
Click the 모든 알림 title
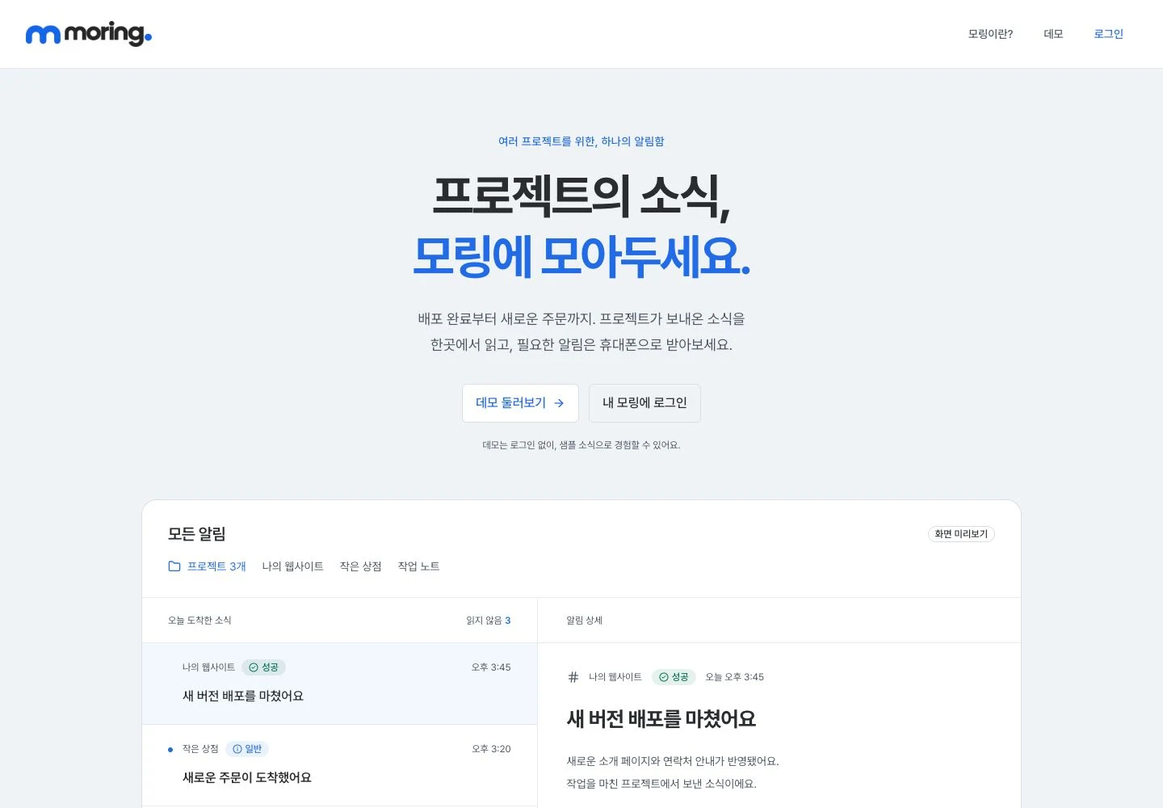point(196,534)
